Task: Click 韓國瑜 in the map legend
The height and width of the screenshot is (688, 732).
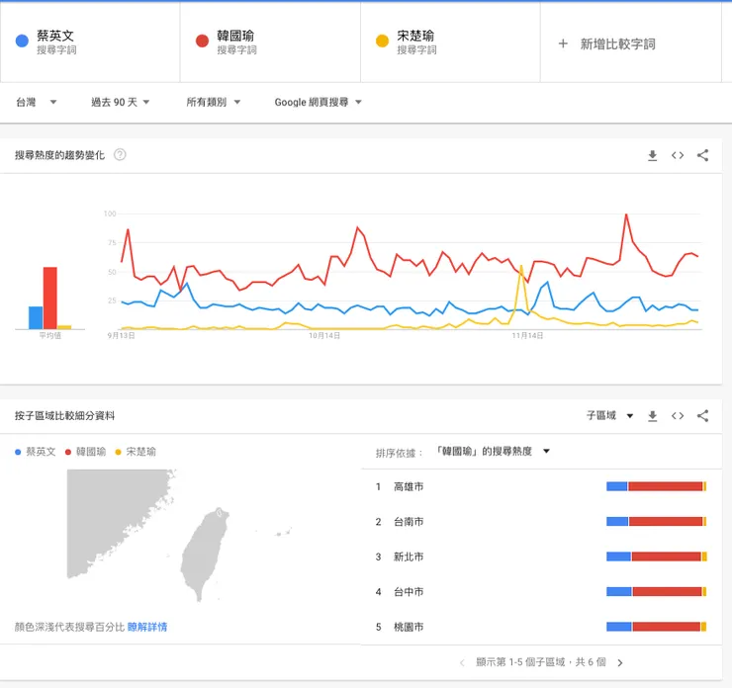Action: pyautogui.click(x=85, y=452)
